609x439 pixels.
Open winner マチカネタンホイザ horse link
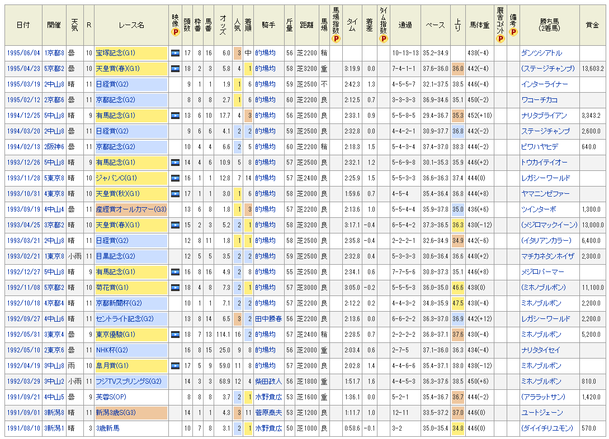tap(547, 256)
